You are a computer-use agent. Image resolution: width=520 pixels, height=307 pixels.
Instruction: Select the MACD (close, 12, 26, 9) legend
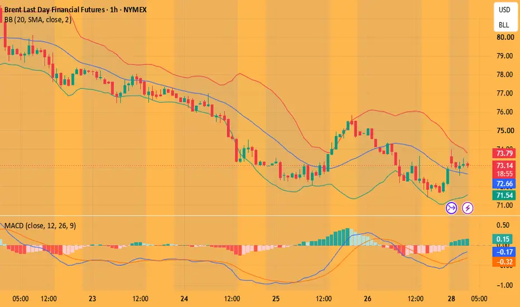click(40, 226)
